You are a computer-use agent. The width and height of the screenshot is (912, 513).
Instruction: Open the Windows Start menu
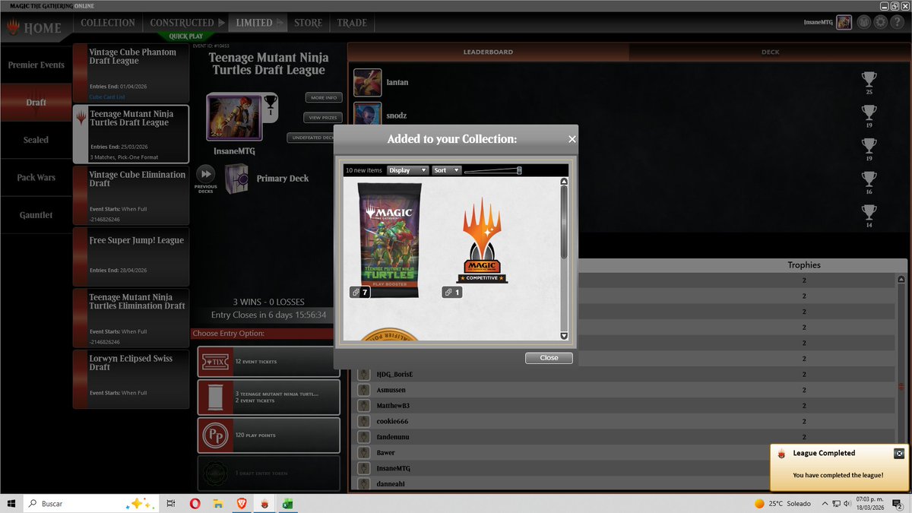(11, 503)
